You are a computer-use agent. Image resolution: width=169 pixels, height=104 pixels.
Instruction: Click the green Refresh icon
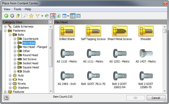58,16
